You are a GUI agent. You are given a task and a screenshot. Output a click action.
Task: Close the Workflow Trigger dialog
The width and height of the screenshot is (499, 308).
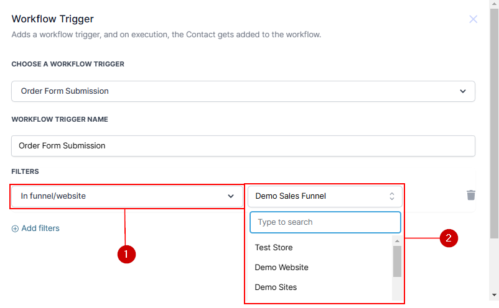(x=473, y=19)
